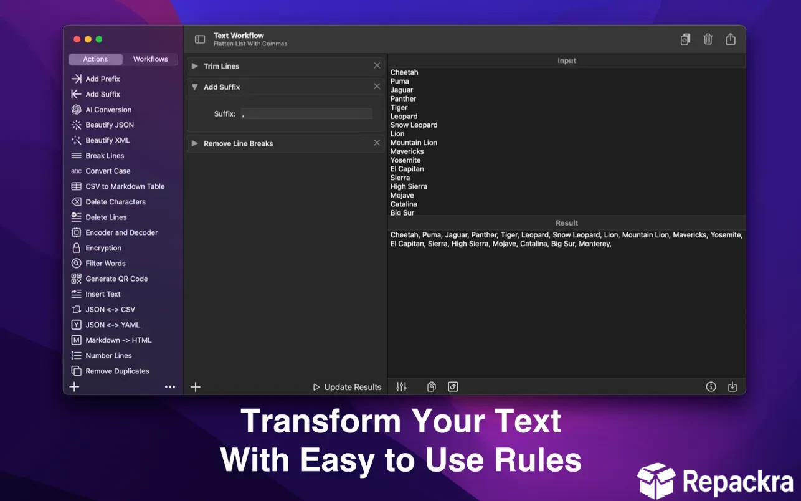Click the 'El Capitan' line in Input
Viewport: 801px width, 501px height.
(x=407, y=169)
